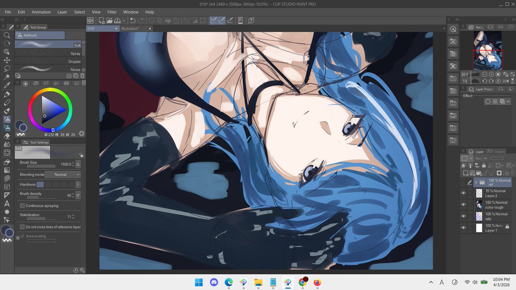
Task: Create a new canvas from command bar
Action: (x=101, y=20)
